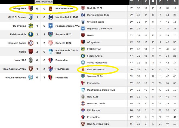
Task: Click the DOM. 19 APRILE date header
Action: click(x=44, y=2)
